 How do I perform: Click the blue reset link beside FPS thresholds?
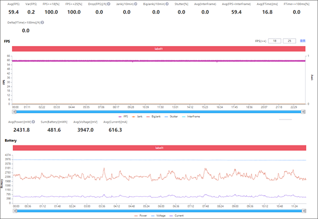click(303, 40)
